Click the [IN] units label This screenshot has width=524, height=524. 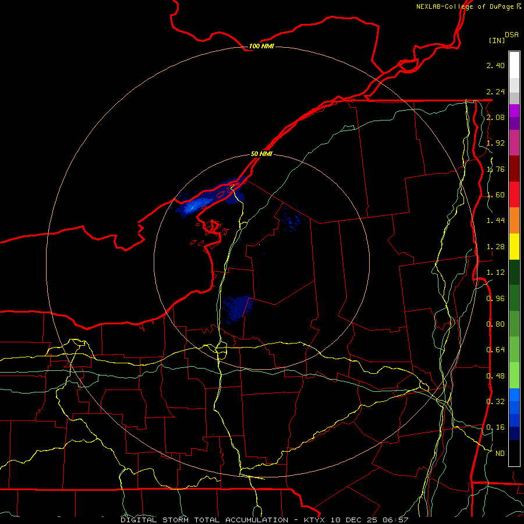[497, 40]
